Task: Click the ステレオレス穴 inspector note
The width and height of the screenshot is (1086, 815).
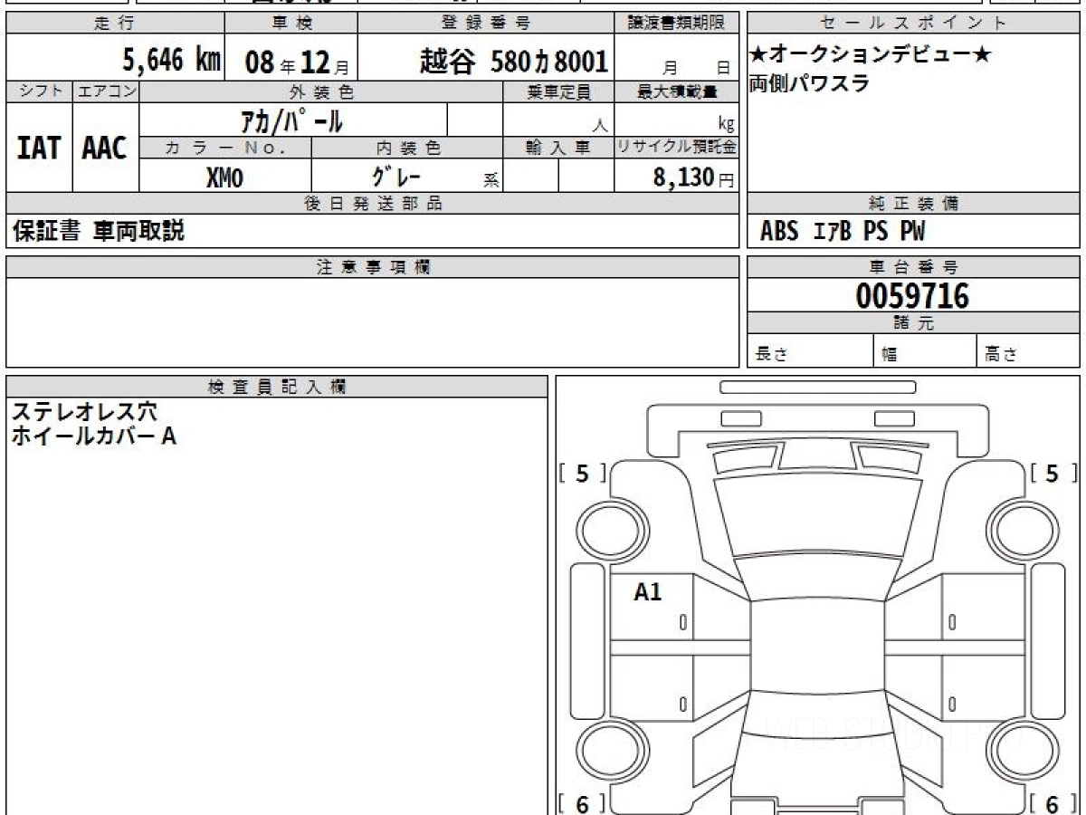Action: pos(84,412)
